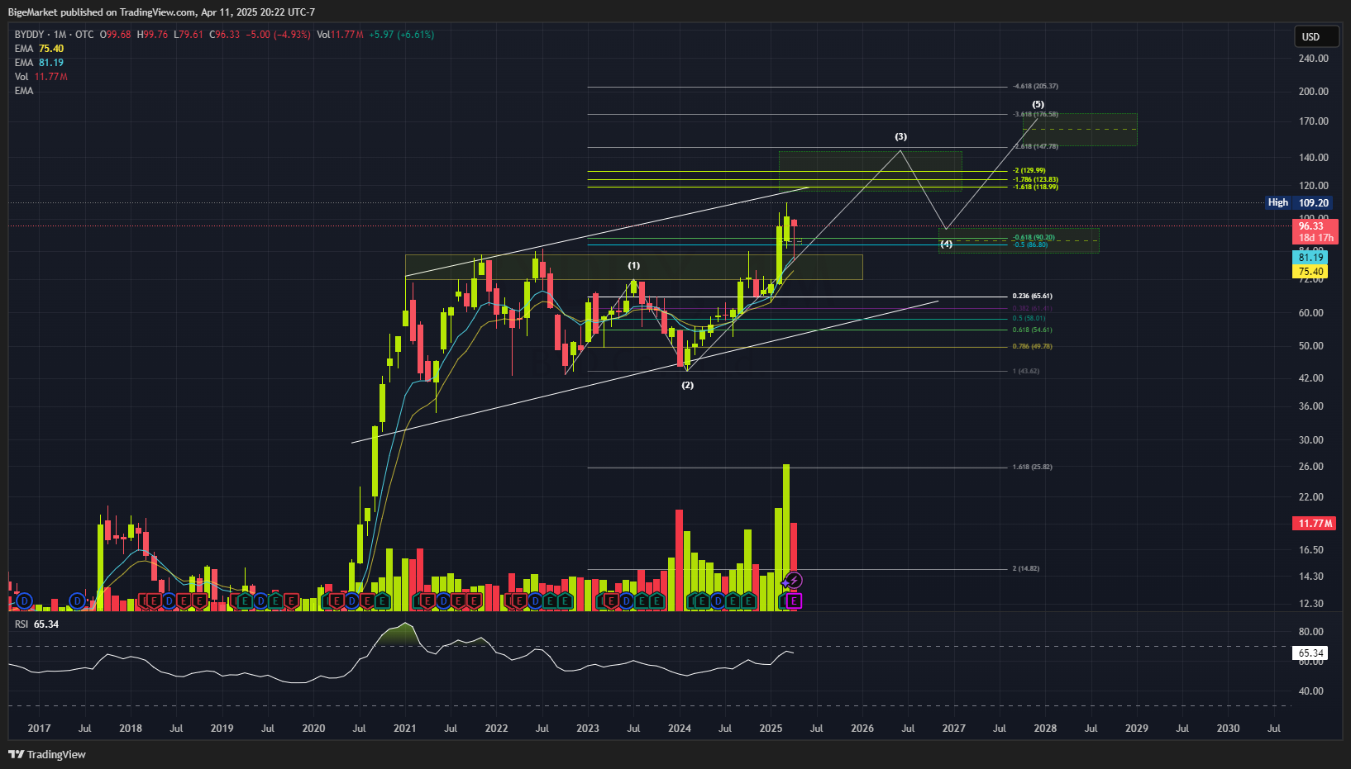Image resolution: width=1351 pixels, height=769 pixels.
Task: Click the -2 (129.99) Fibonacci label
Action: click(1029, 171)
